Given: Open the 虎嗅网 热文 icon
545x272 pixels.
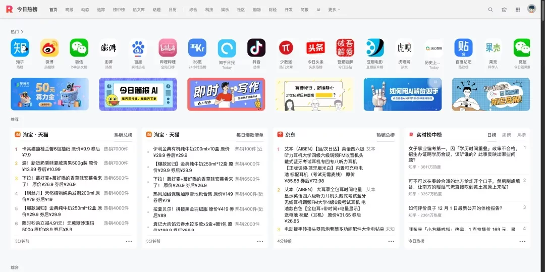Looking at the screenshot, I should (x=404, y=48).
